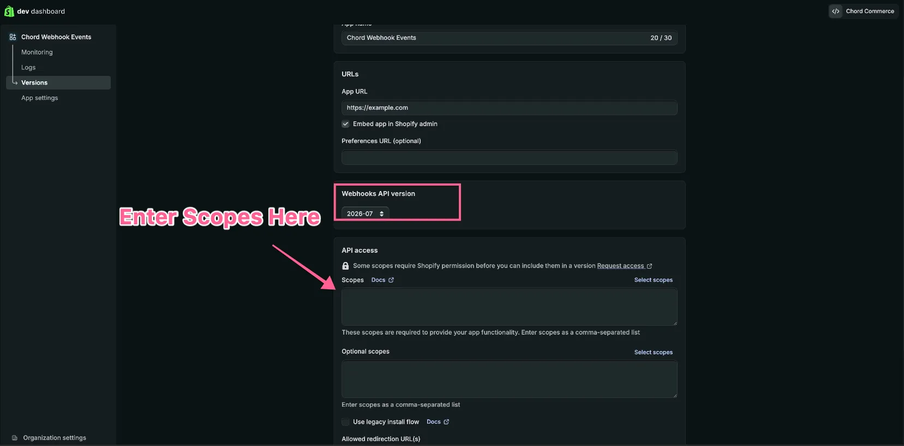Click the Shopify bag logo
Viewport: 904px width, 446px height.
pyautogui.click(x=9, y=11)
